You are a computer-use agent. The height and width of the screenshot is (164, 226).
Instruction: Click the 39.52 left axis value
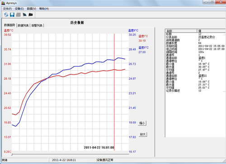(x=8, y=35)
